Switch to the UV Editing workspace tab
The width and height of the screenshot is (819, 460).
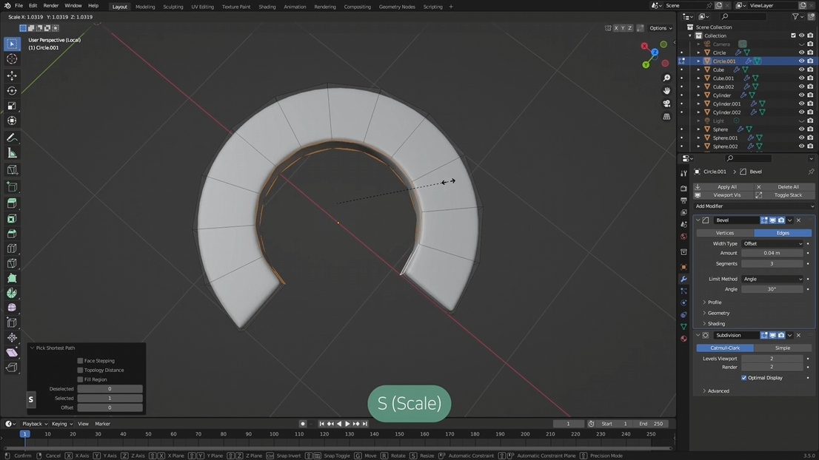[202, 7]
